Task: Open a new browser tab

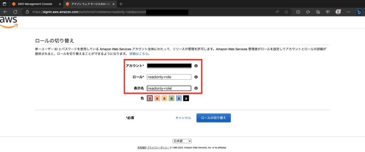Action: pyautogui.click(x=121, y=4)
